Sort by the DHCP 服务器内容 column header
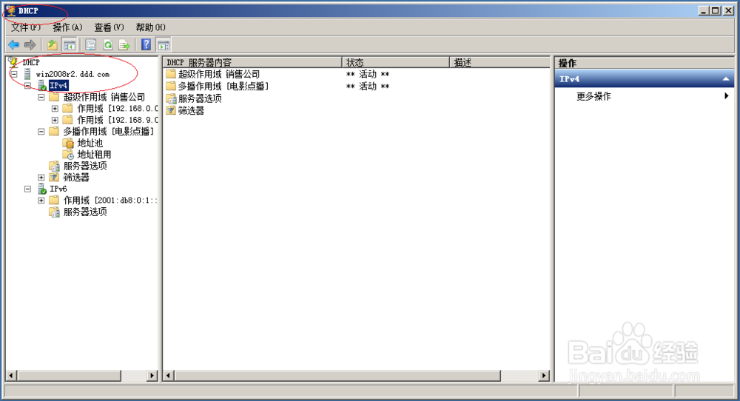 point(252,62)
